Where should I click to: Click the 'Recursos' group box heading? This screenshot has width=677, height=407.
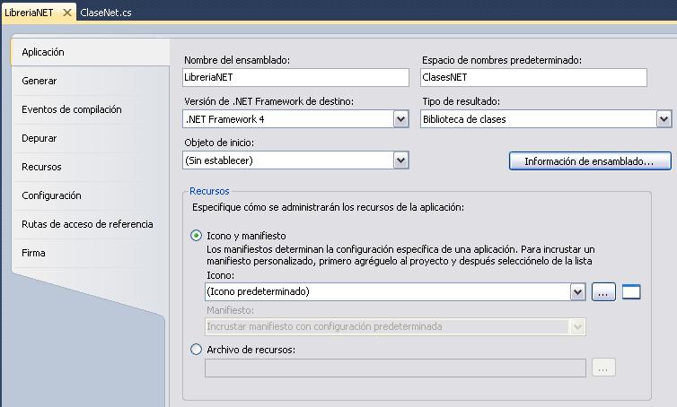click(209, 191)
